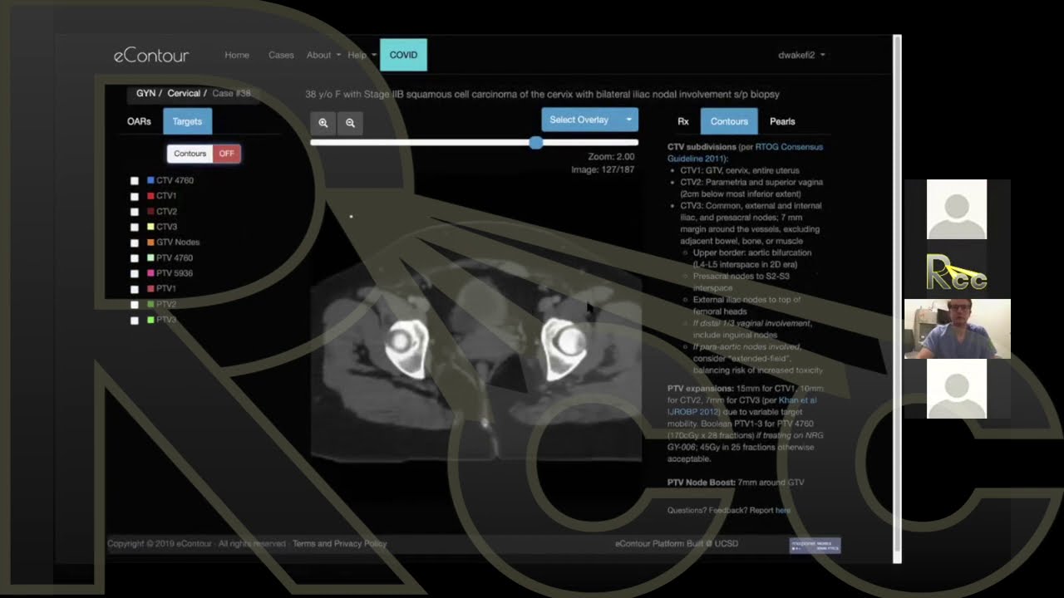Image resolution: width=1064 pixels, height=598 pixels.
Task: Switch to the Targets tab
Action: point(187,121)
